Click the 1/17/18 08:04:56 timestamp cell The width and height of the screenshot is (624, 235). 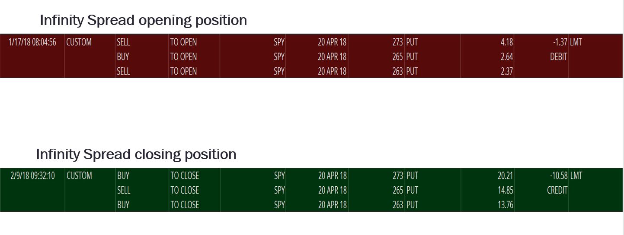click(32, 42)
